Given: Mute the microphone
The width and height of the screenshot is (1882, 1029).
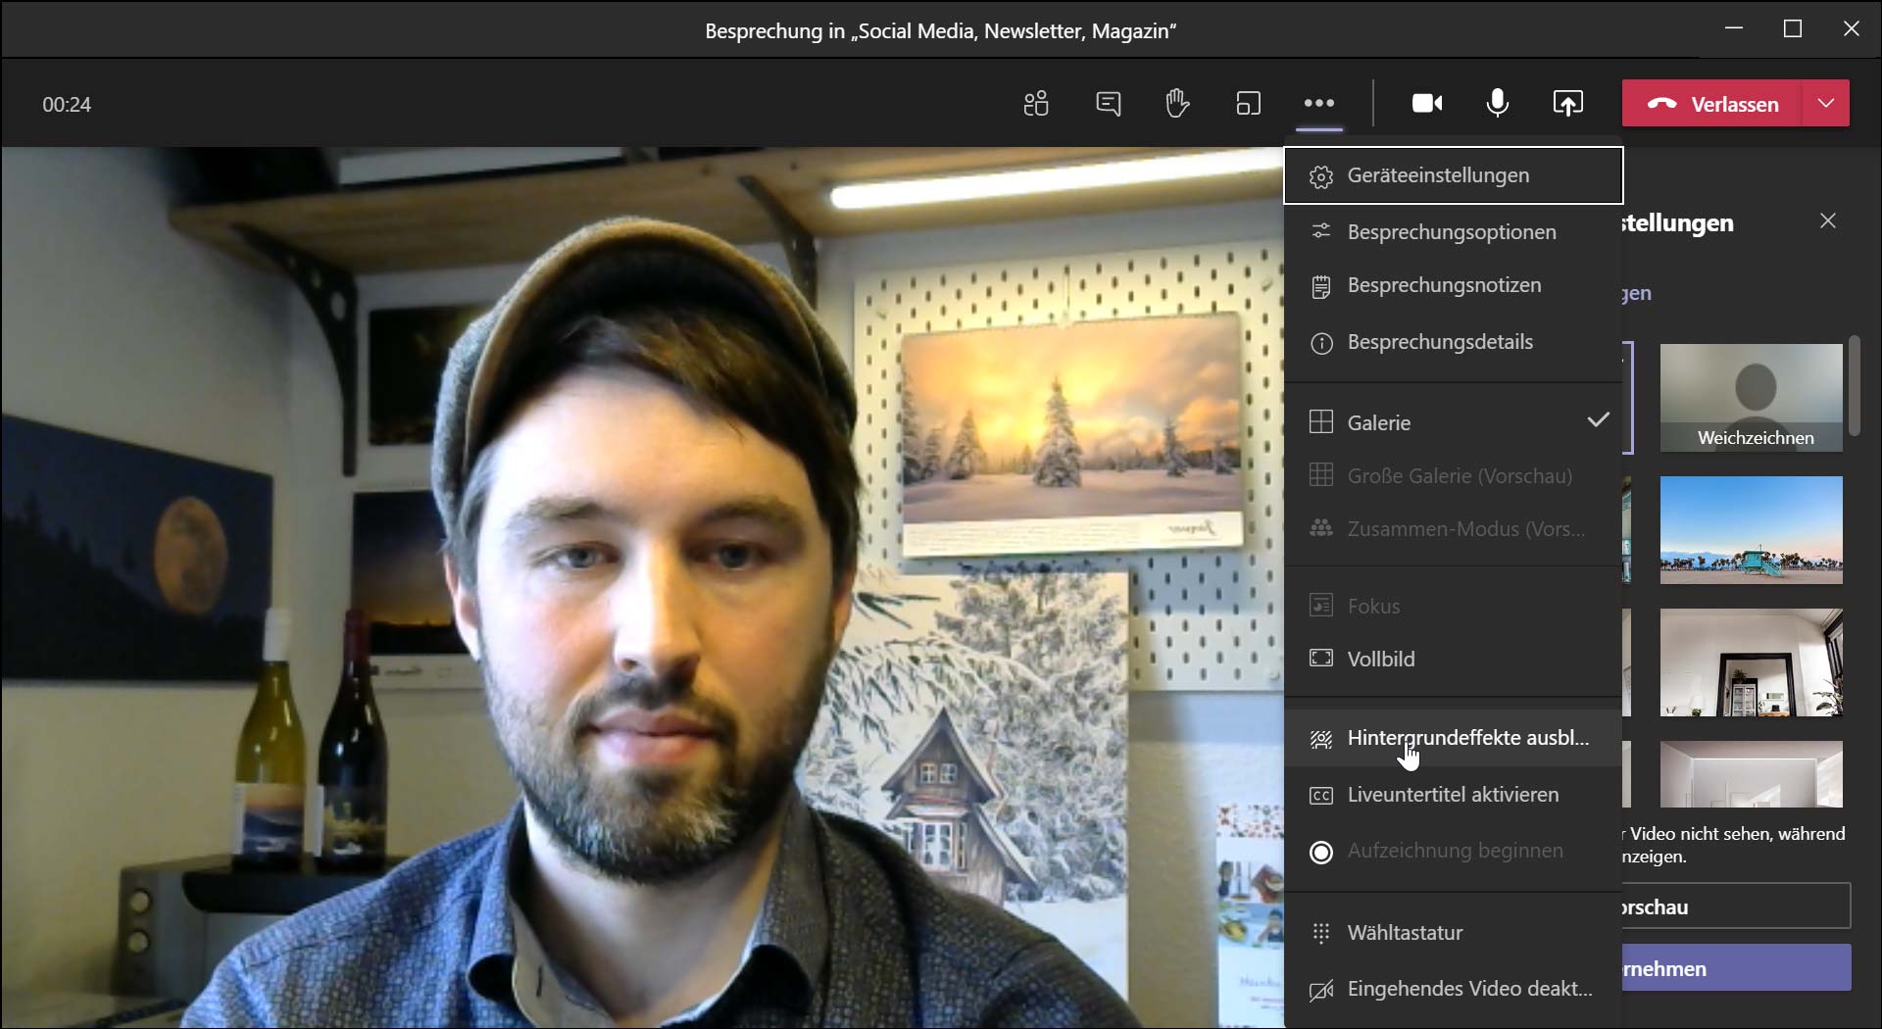Looking at the screenshot, I should (x=1497, y=104).
